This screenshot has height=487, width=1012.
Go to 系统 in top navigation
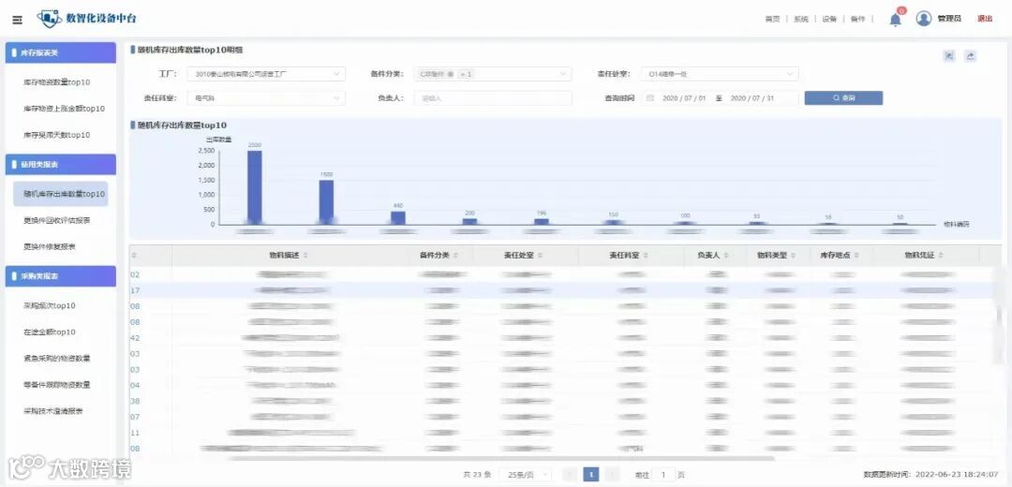[x=801, y=20]
